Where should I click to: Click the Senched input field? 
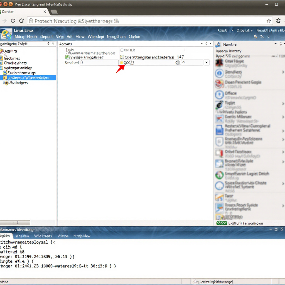[x=99, y=63]
